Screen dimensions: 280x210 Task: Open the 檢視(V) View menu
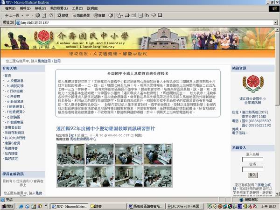coord(40,8)
